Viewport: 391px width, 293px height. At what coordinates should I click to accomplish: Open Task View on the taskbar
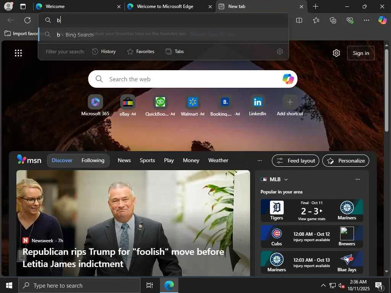tap(150, 285)
